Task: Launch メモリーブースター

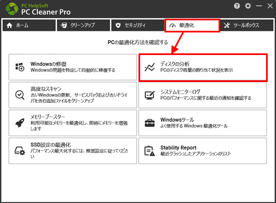Action: coord(73,123)
